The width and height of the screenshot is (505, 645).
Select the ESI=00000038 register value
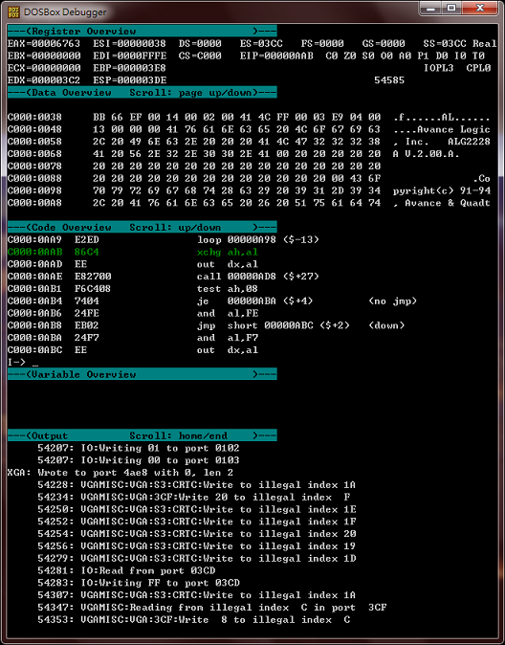click(x=129, y=44)
